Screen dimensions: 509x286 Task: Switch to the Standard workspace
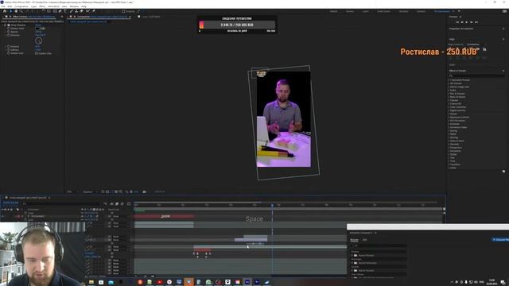point(404,11)
